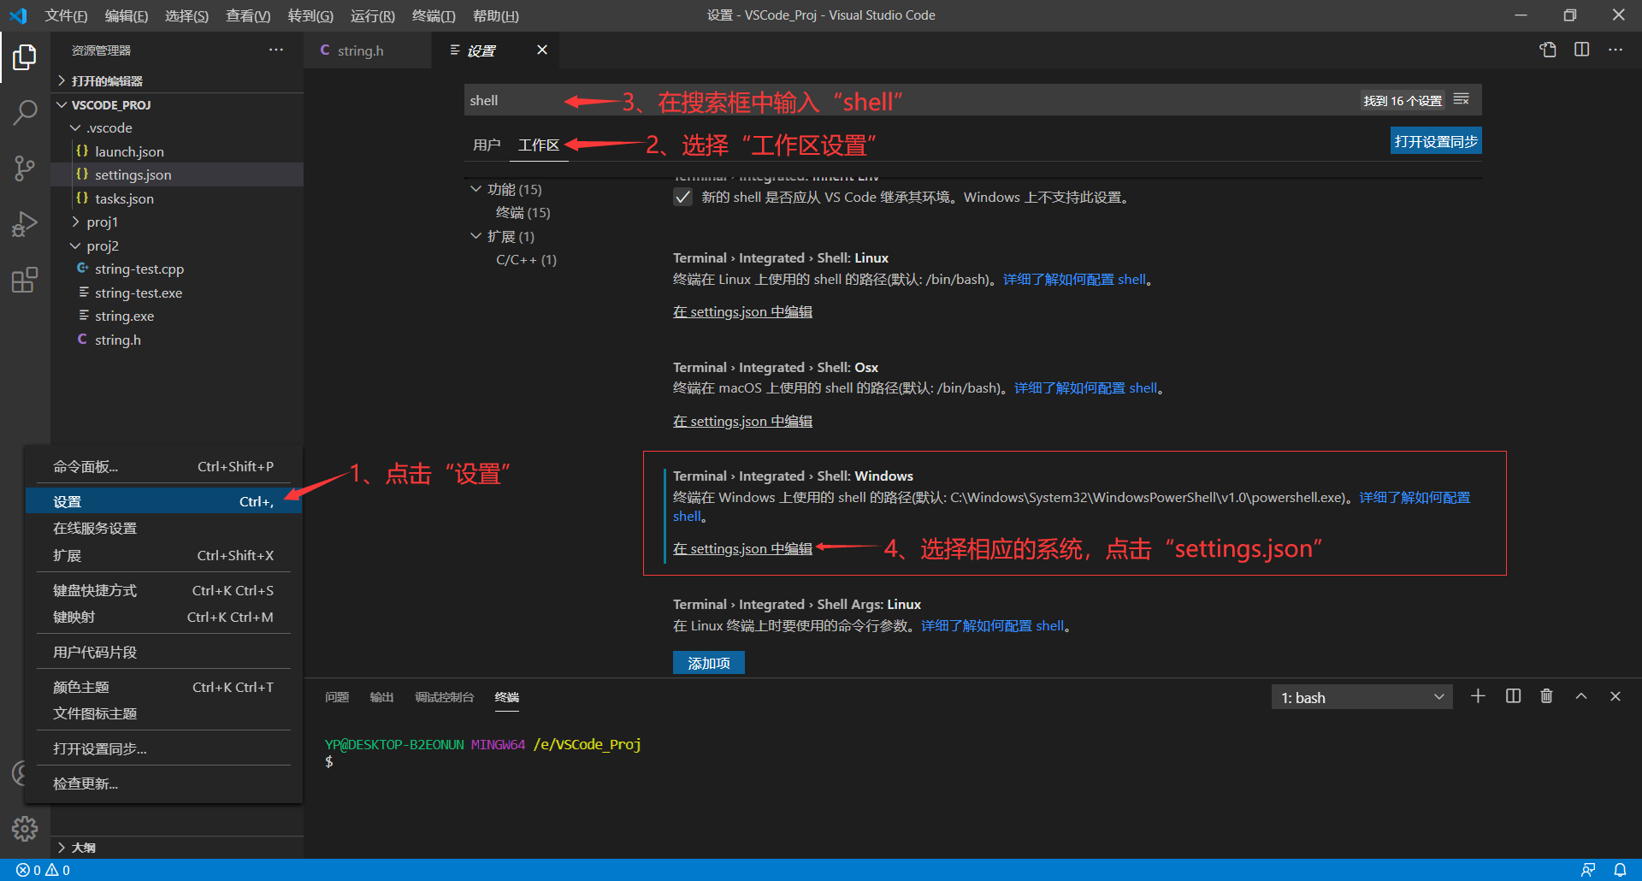This screenshot has height=881, width=1642.
Task: Split the terminal panel
Action: point(1513,696)
